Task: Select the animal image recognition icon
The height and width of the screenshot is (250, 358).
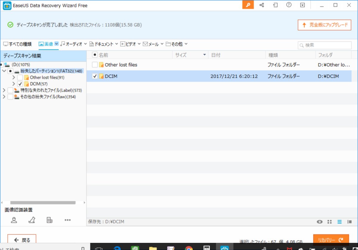Action: pyautogui.click(x=32, y=220)
